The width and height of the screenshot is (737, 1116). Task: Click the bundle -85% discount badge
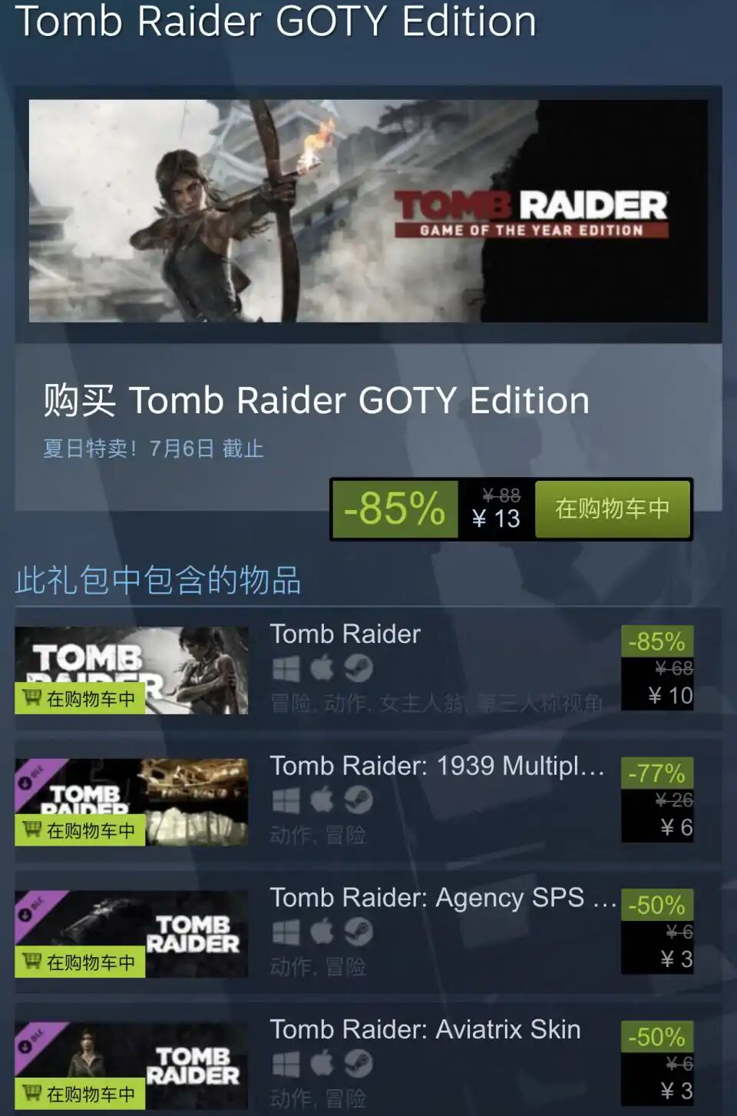coord(395,508)
